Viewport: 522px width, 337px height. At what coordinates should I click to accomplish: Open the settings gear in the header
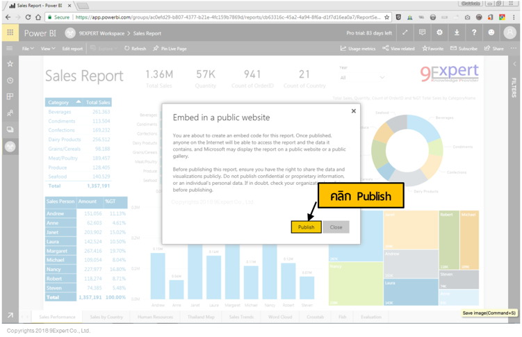click(x=439, y=33)
